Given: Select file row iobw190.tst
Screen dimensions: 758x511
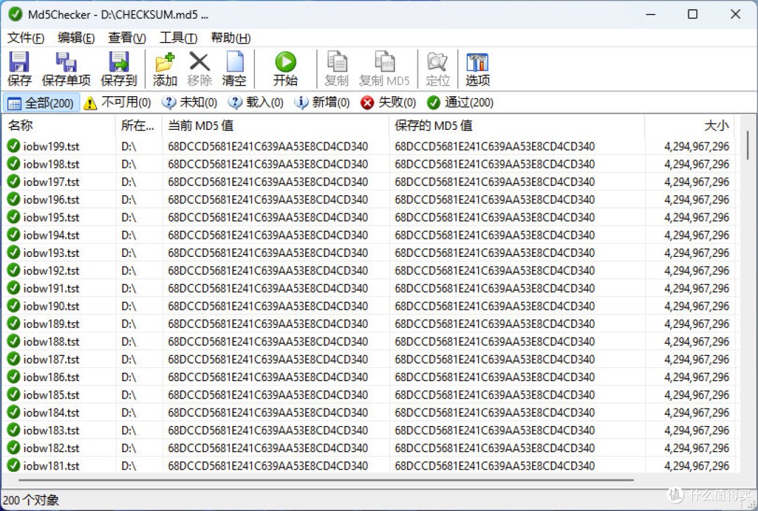Looking at the screenshot, I should pyautogui.click(x=371, y=306).
